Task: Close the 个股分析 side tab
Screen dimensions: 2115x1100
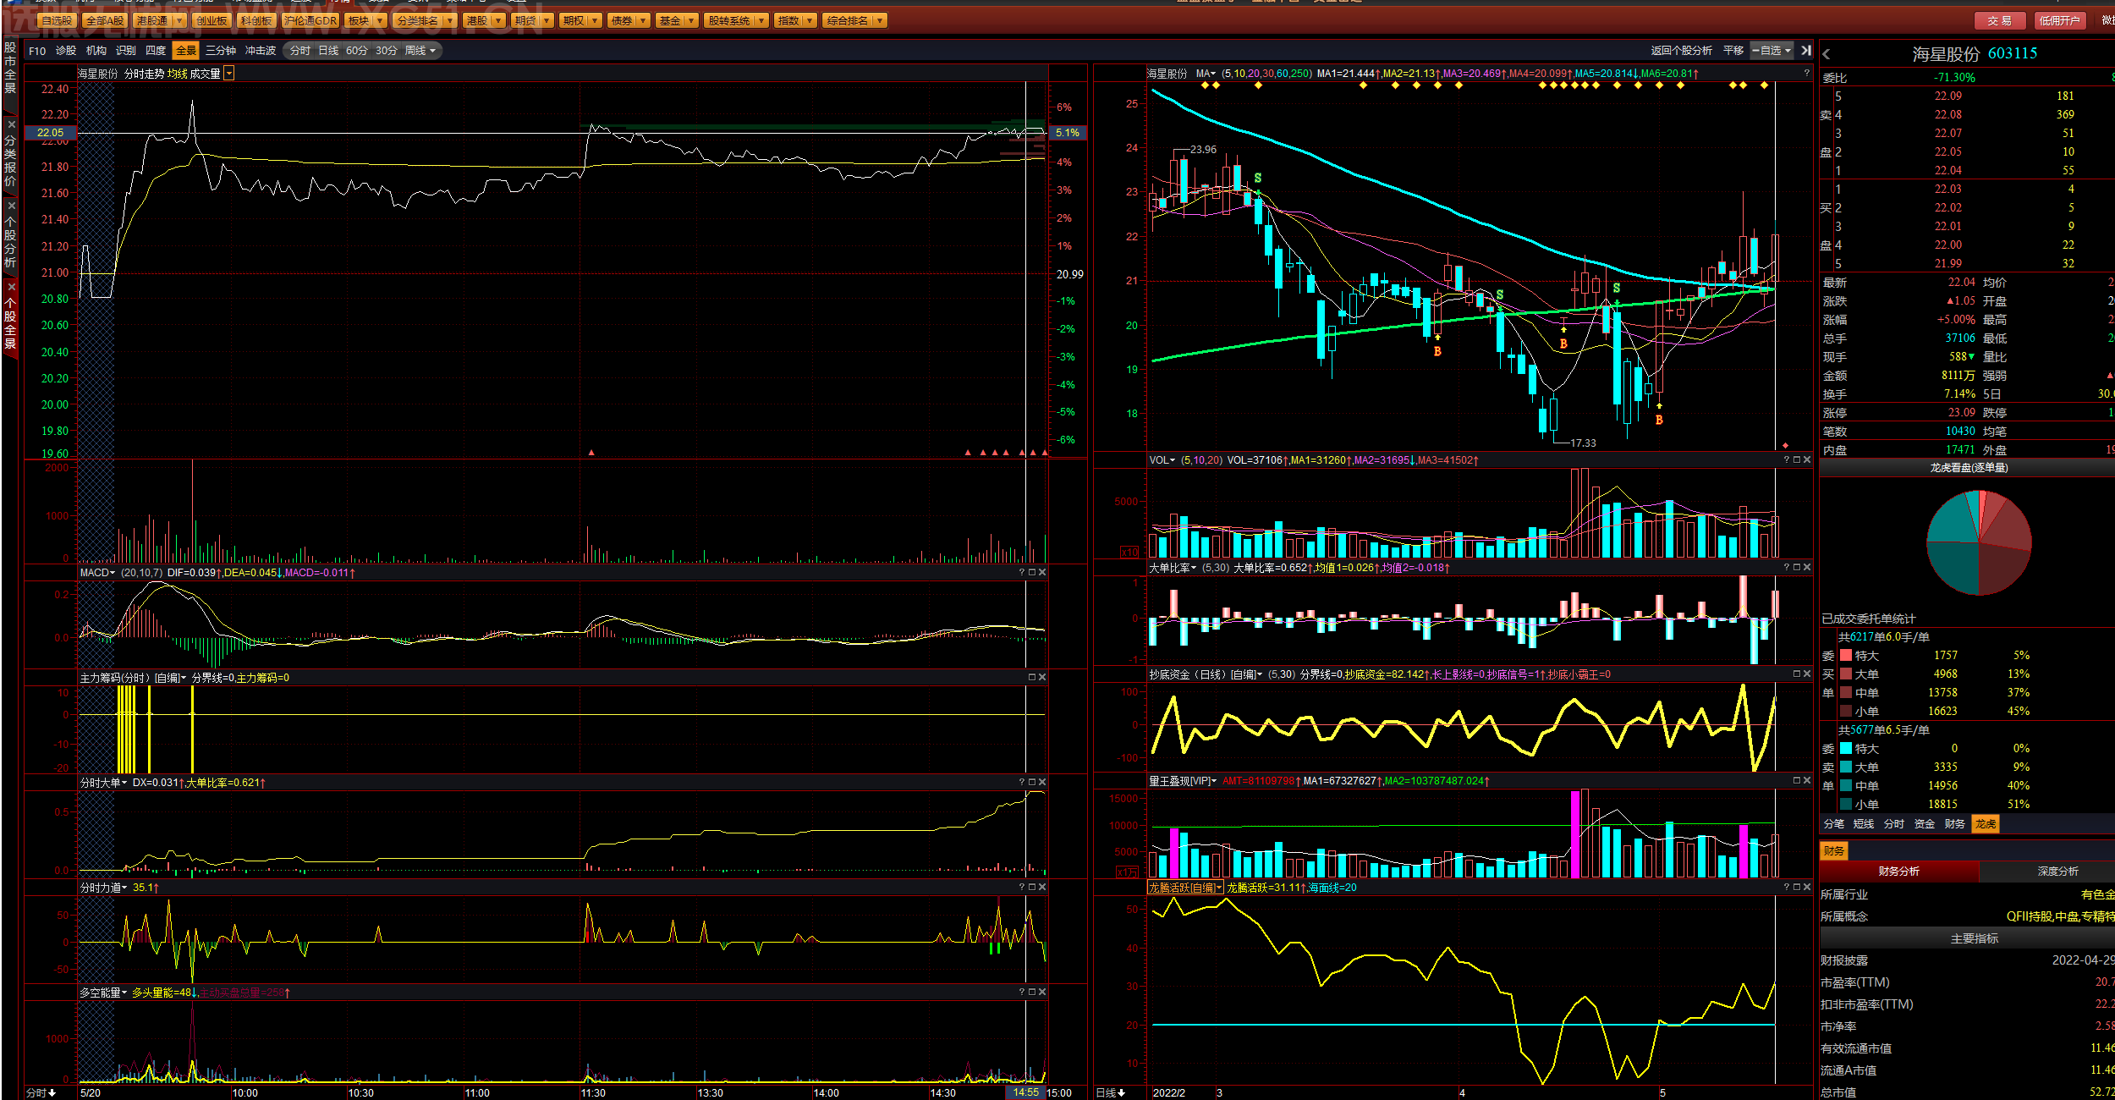Action: pos(11,206)
